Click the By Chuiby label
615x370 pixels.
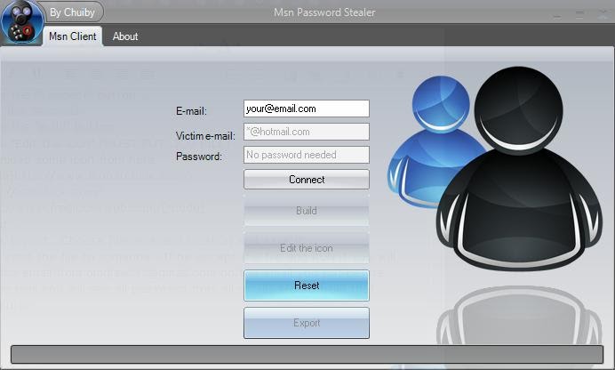tap(72, 12)
